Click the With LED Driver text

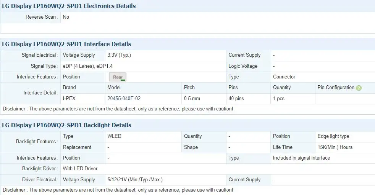click(80, 169)
